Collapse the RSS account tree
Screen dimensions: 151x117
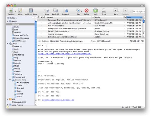click(8, 99)
